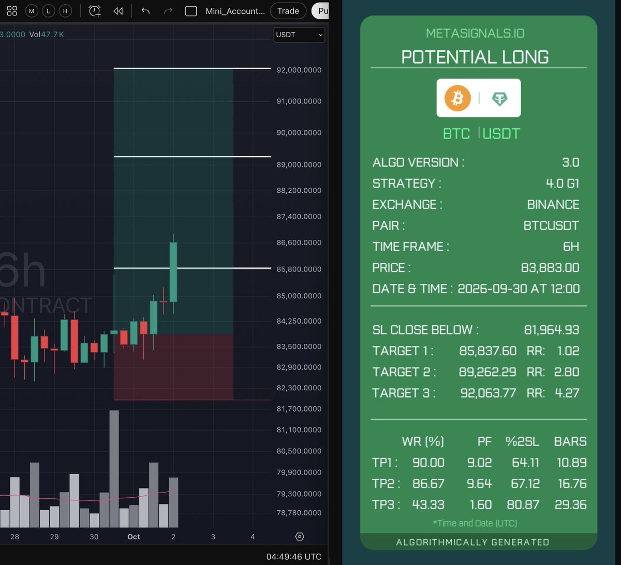Start bar replay with the rewind icon
The height and width of the screenshot is (565, 621).
tap(118, 11)
